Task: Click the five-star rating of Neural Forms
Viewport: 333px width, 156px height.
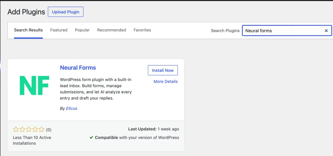Action: (29, 129)
